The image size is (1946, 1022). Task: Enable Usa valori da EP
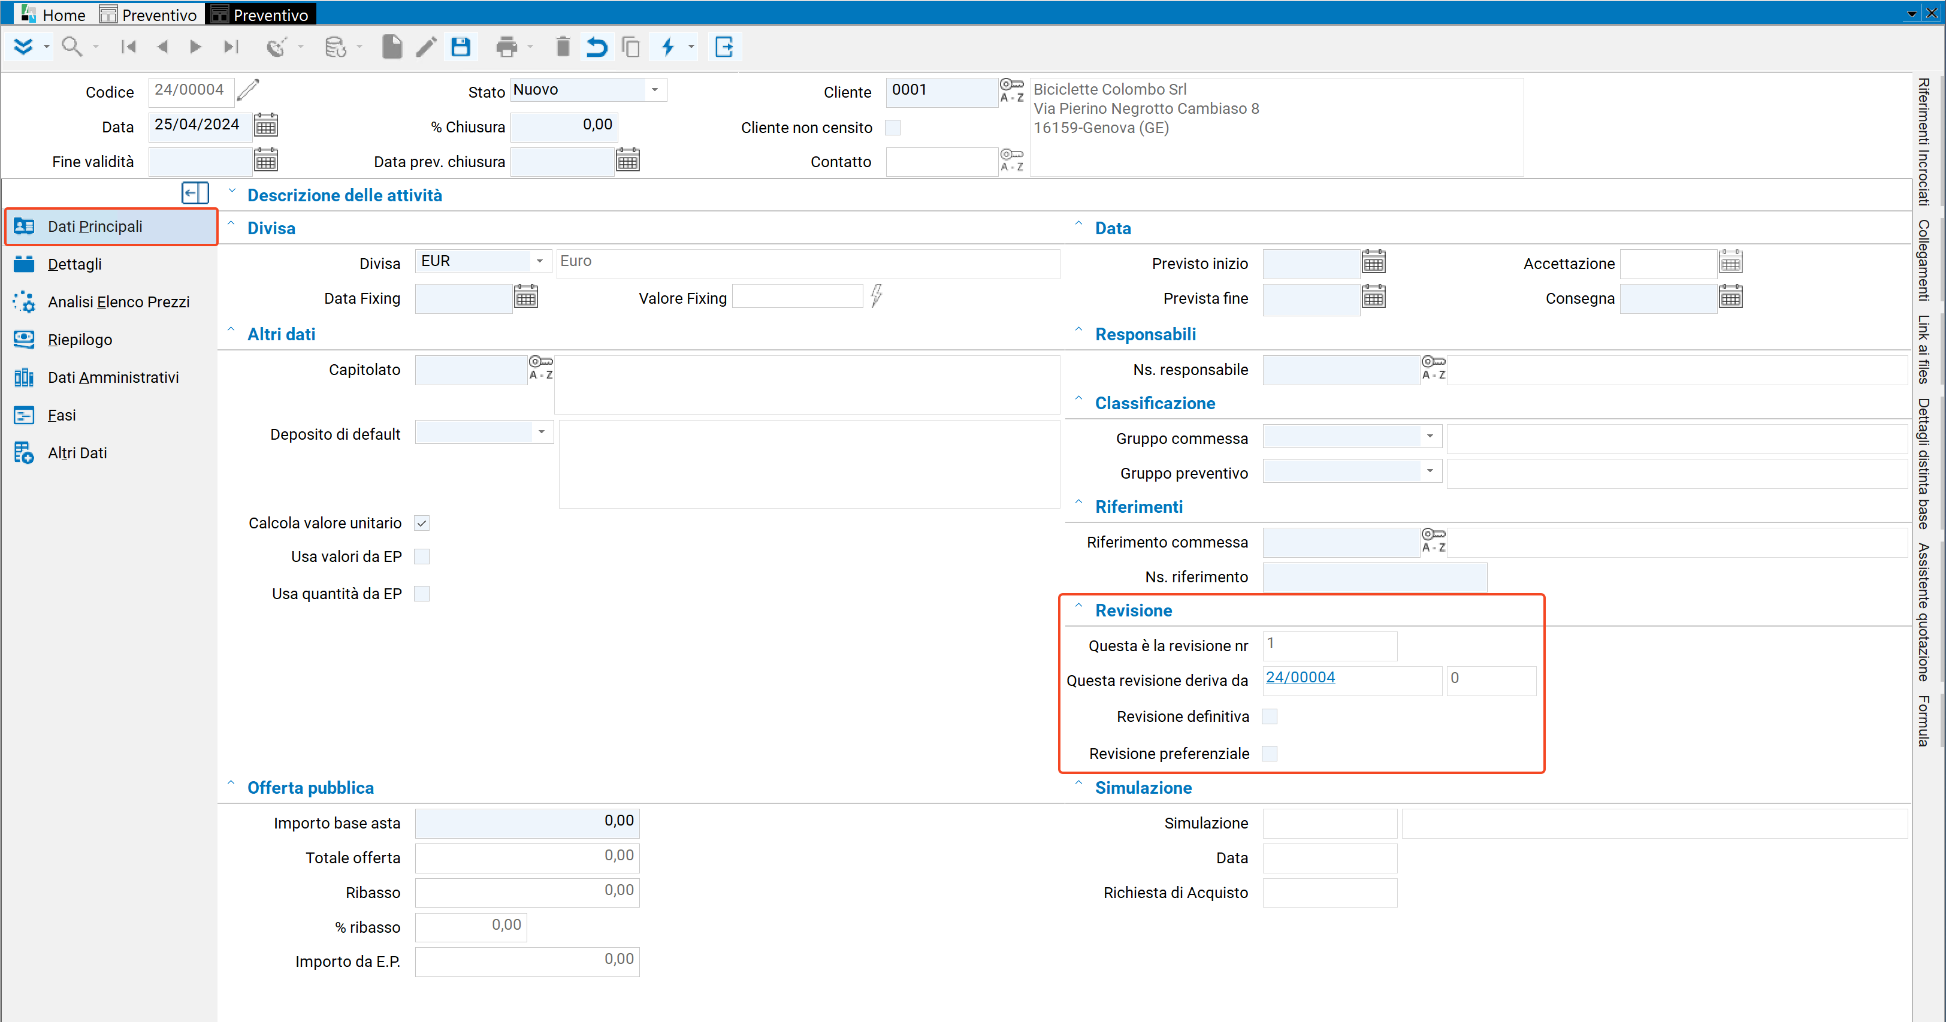pos(422,557)
